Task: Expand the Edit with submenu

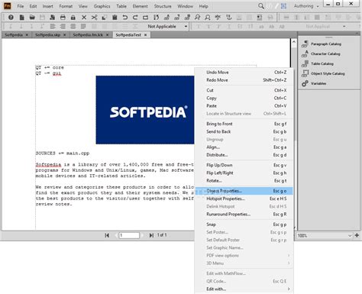Action: coord(244,289)
